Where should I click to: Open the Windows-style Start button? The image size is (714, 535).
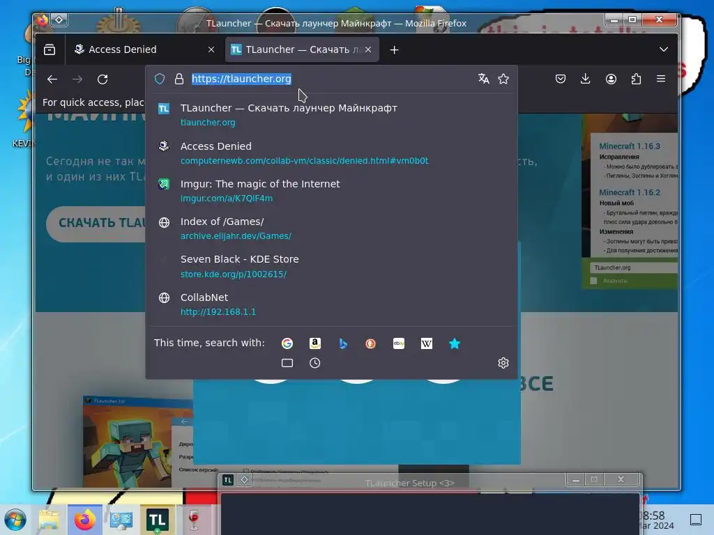click(x=15, y=520)
